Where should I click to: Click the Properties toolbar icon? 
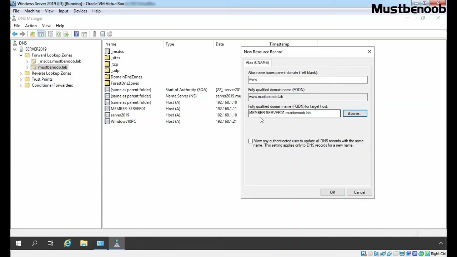(50, 34)
